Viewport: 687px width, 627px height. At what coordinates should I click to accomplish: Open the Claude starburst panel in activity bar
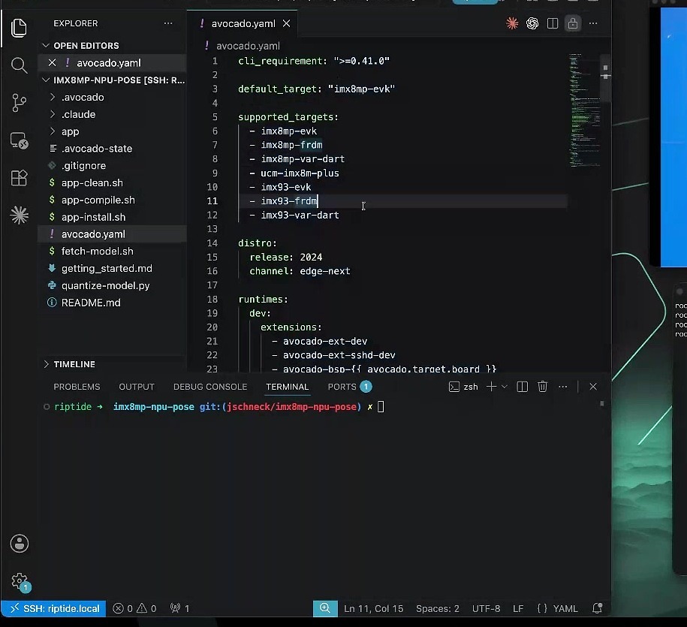tap(20, 216)
